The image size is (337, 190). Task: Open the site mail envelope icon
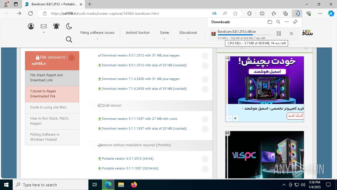[x=44, y=26]
